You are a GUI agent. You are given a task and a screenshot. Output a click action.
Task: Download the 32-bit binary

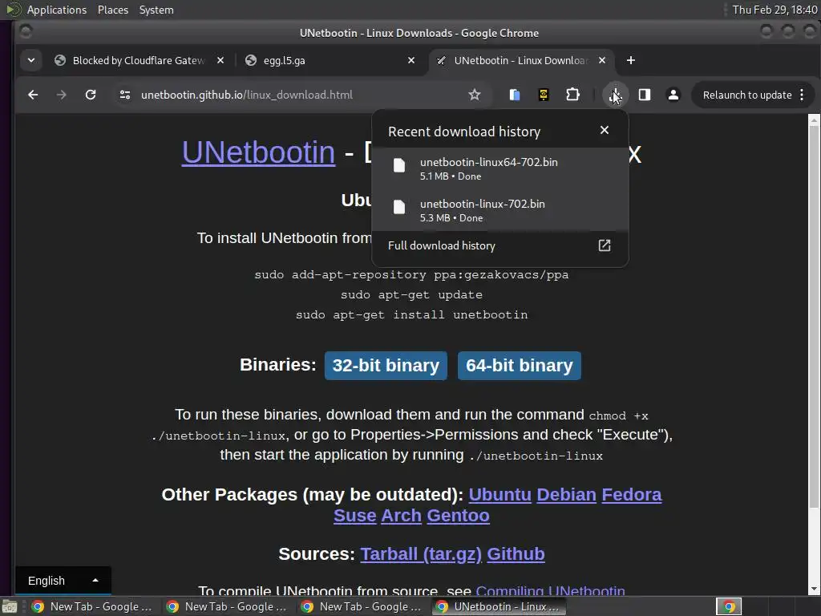tap(386, 365)
